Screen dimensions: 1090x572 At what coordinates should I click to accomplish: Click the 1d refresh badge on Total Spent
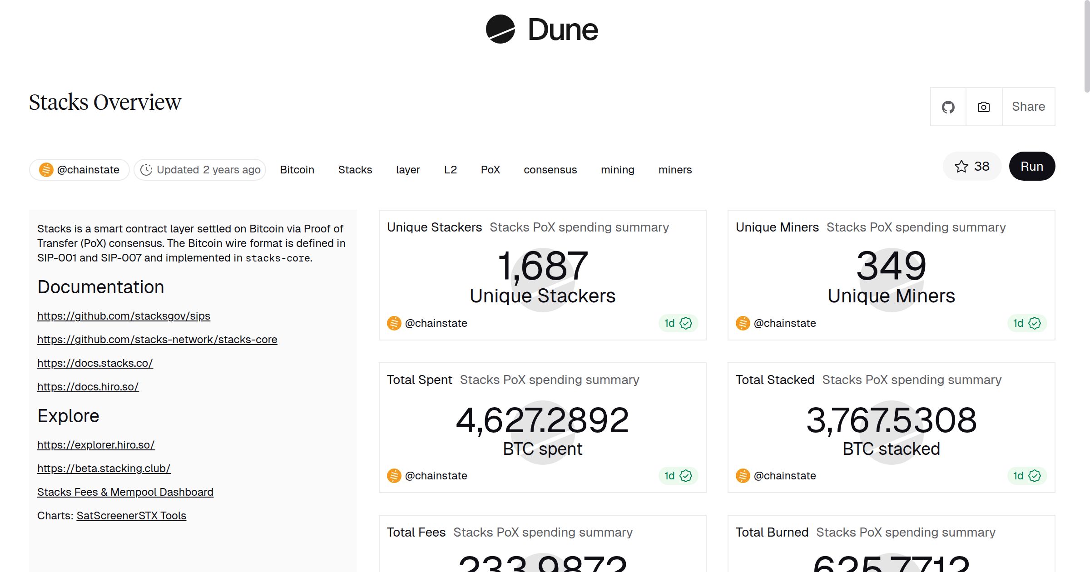[x=678, y=476]
